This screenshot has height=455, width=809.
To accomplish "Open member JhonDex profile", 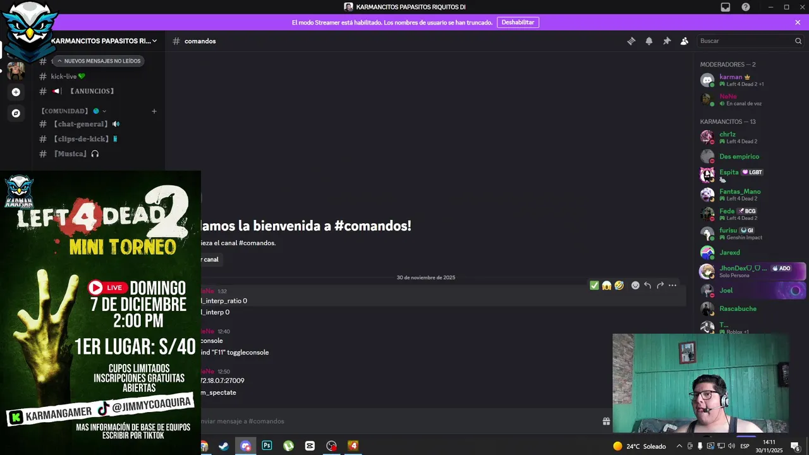I will click(751, 271).
